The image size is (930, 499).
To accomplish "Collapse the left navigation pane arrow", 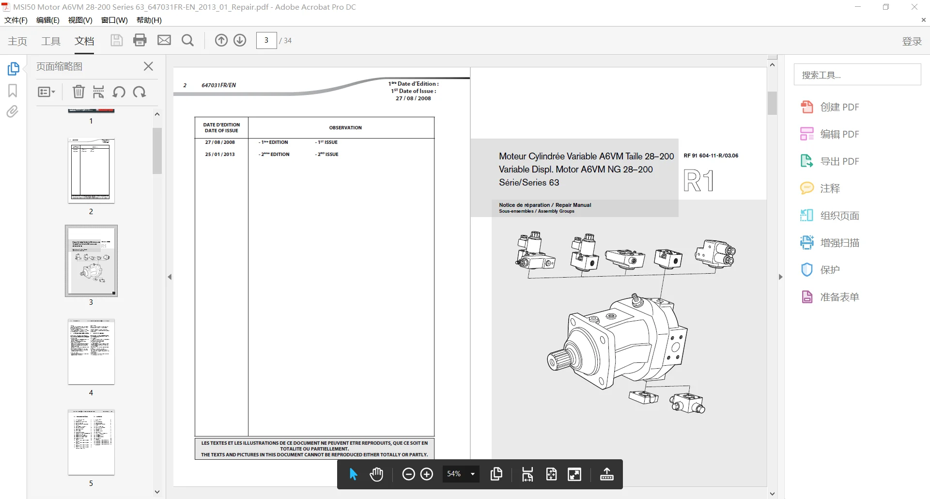I will click(170, 277).
